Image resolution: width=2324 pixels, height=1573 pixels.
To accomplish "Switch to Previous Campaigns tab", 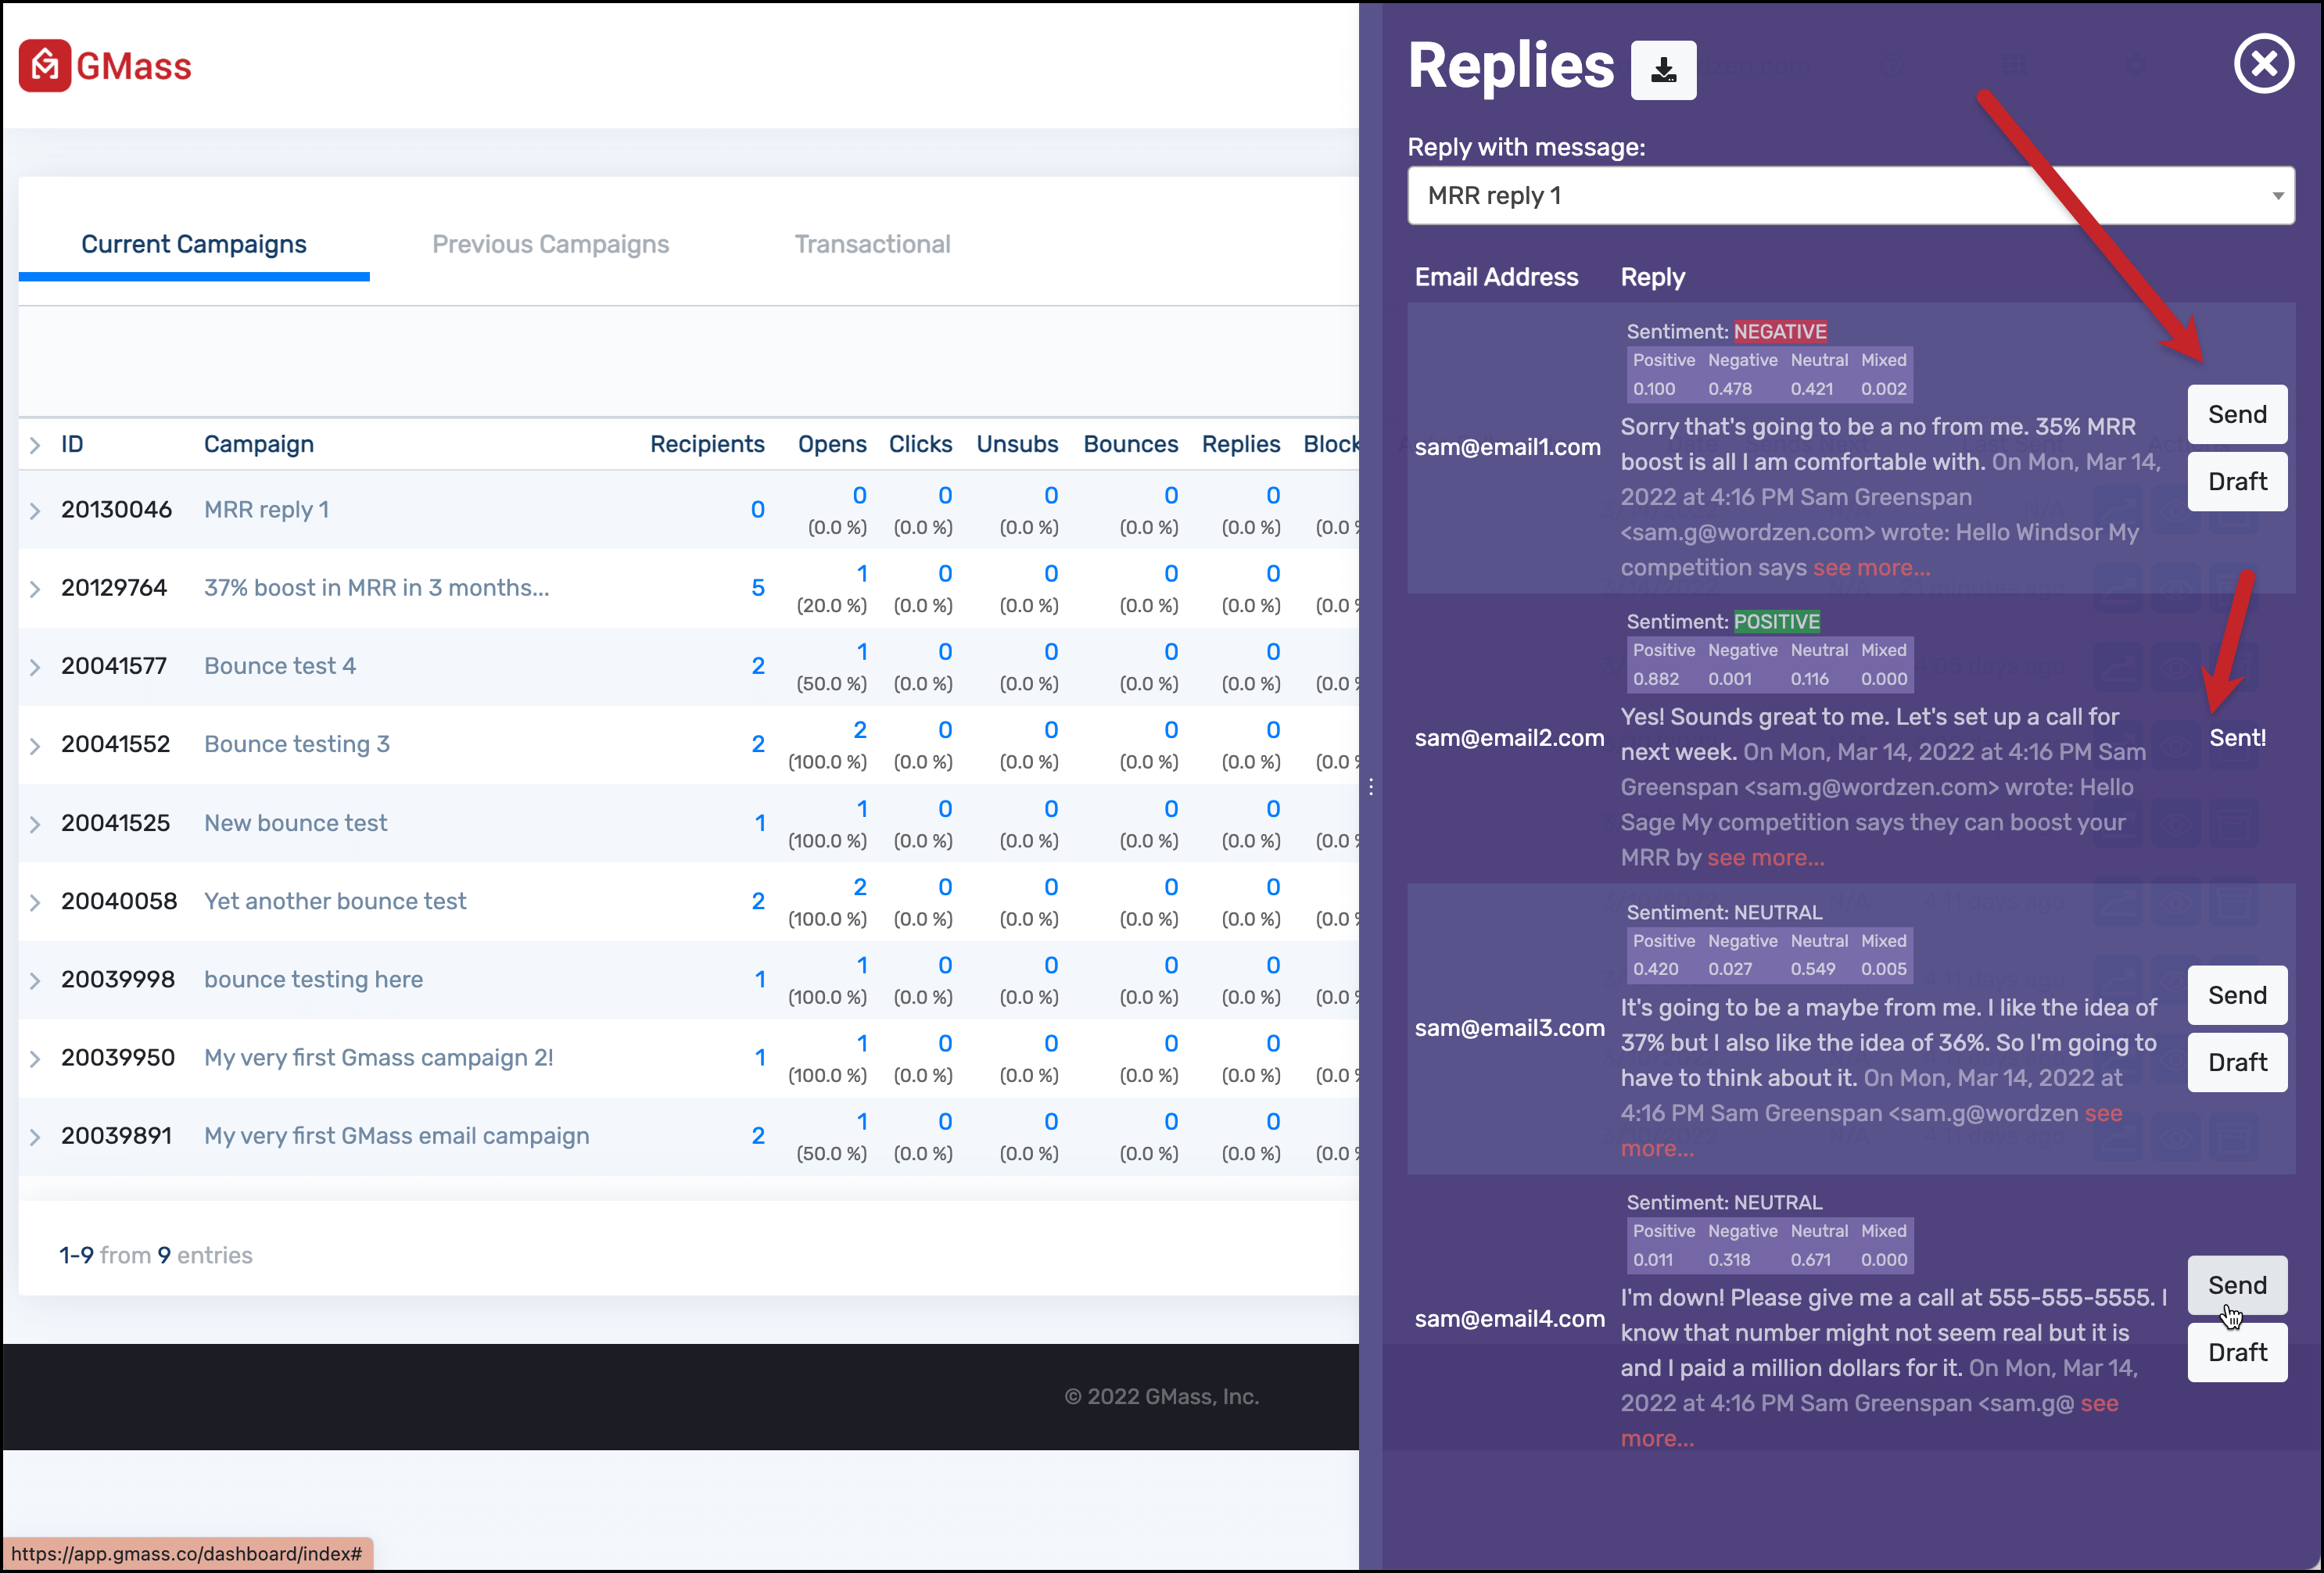I will coord(551,244).
